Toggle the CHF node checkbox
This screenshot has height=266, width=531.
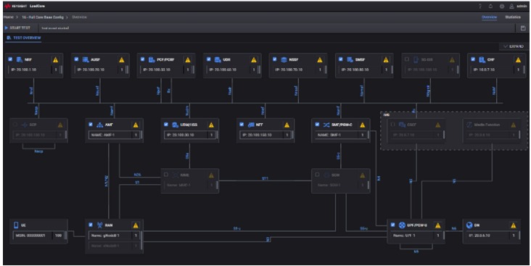pyautogui.click(x=473, y=59)
